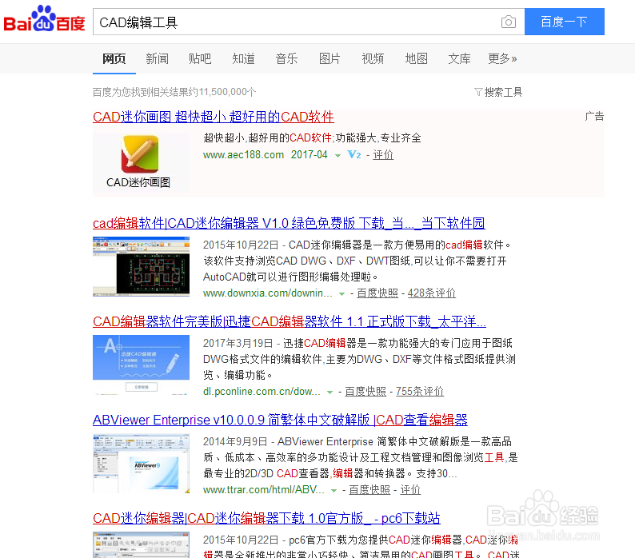Open cad编辑软件 CAD迷你编辑器 V1.0 result title

(289, 223)
